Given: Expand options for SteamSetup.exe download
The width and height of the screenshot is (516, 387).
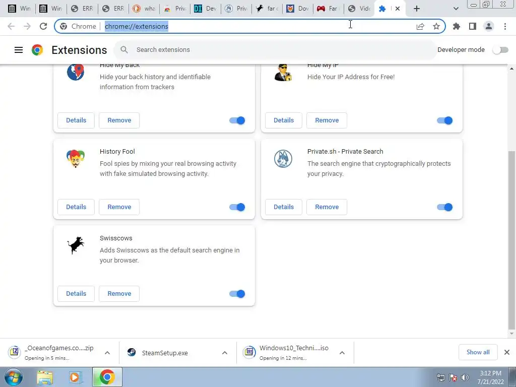Looking at the screenshot, I should tap(225, 352).
